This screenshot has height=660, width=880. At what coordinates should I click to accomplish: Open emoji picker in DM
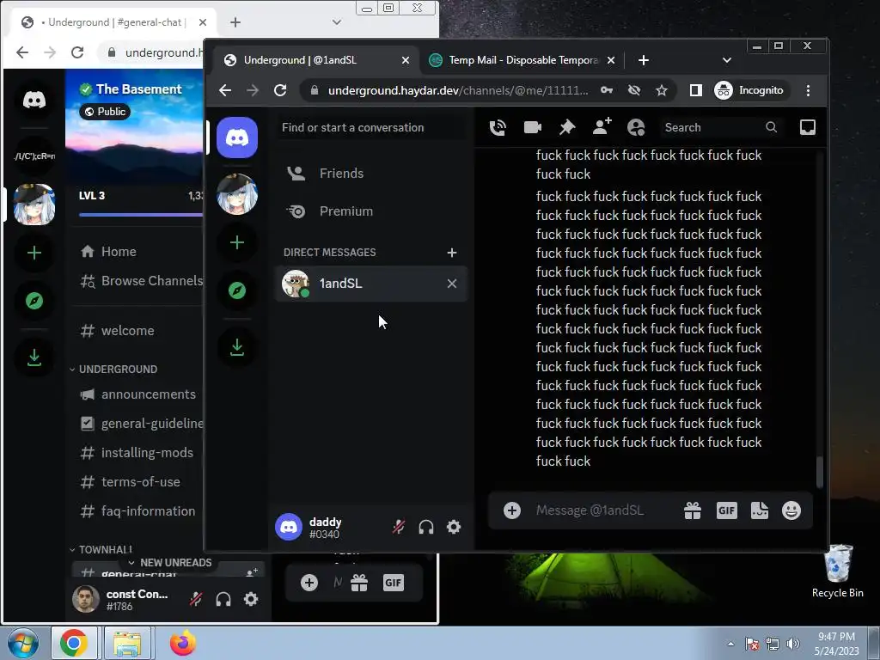point(791,510)
